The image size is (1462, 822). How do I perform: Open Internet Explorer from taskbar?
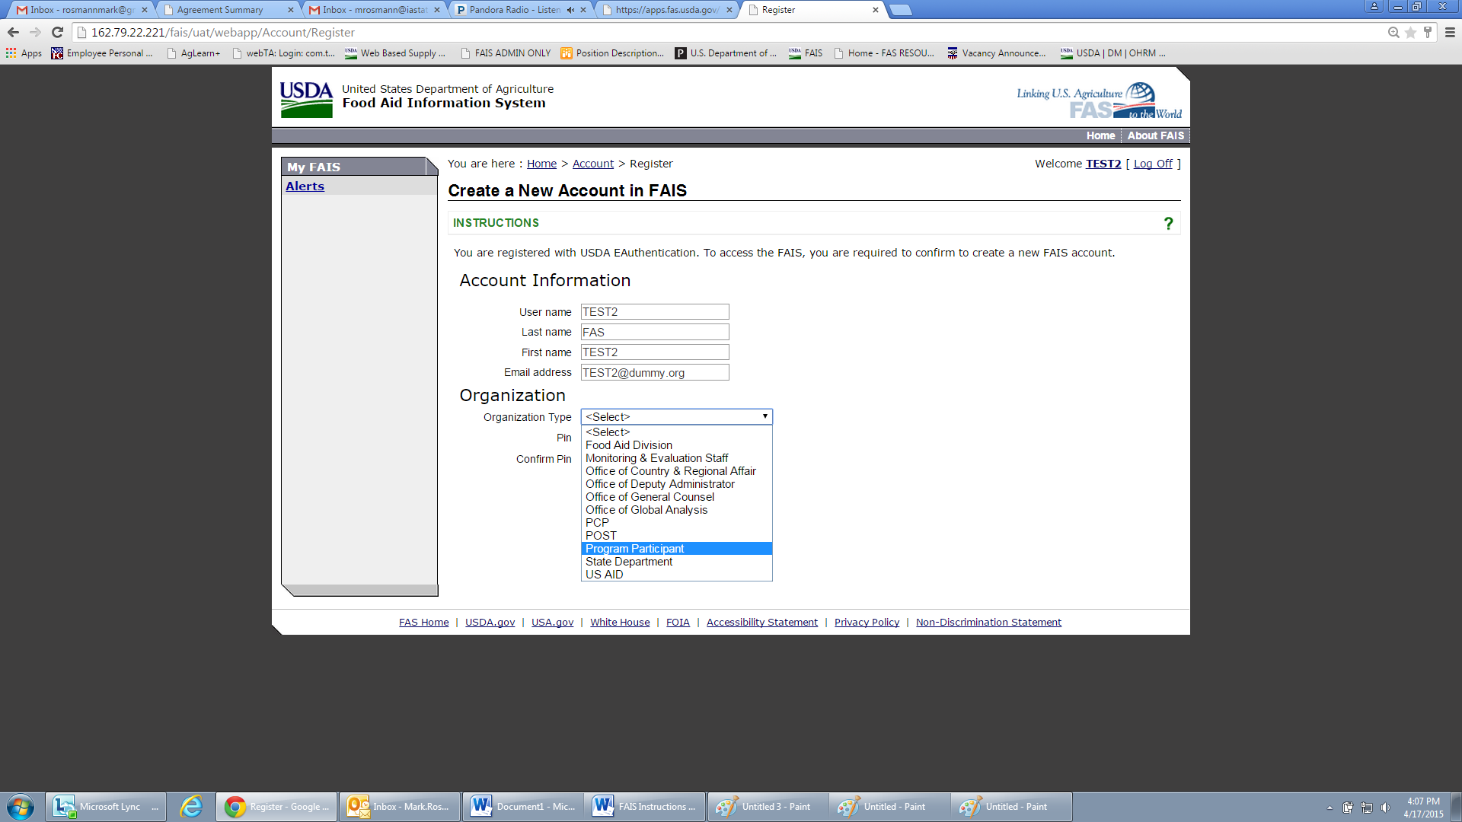click(x=190, y=807)
